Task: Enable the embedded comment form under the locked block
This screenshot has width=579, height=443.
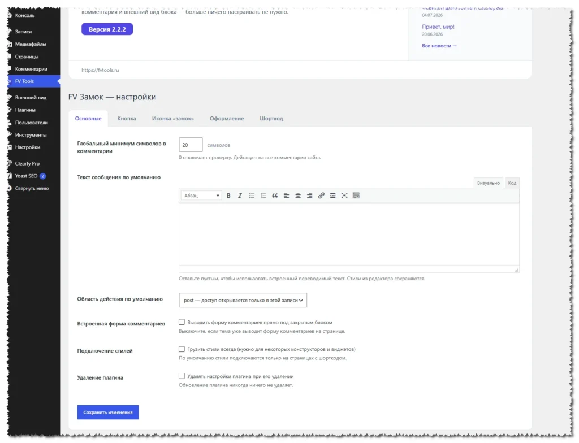Action: [182, 322]
